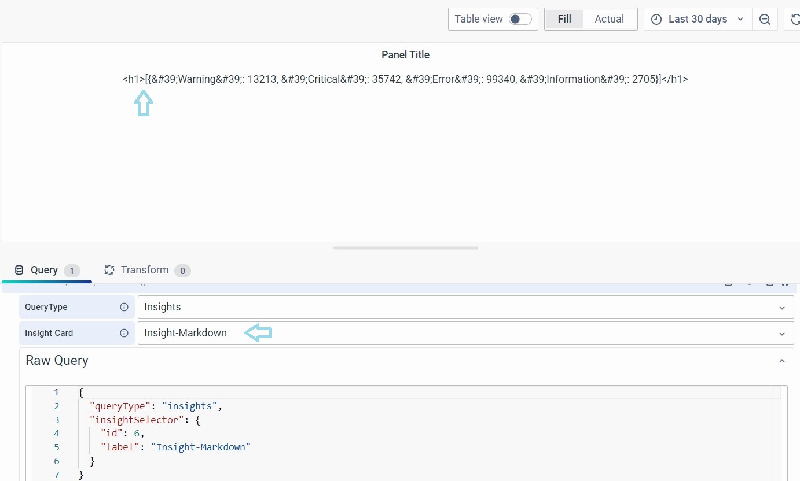Click the refresh dashboard icon
The image size is (800, 481).
point(795,19)
